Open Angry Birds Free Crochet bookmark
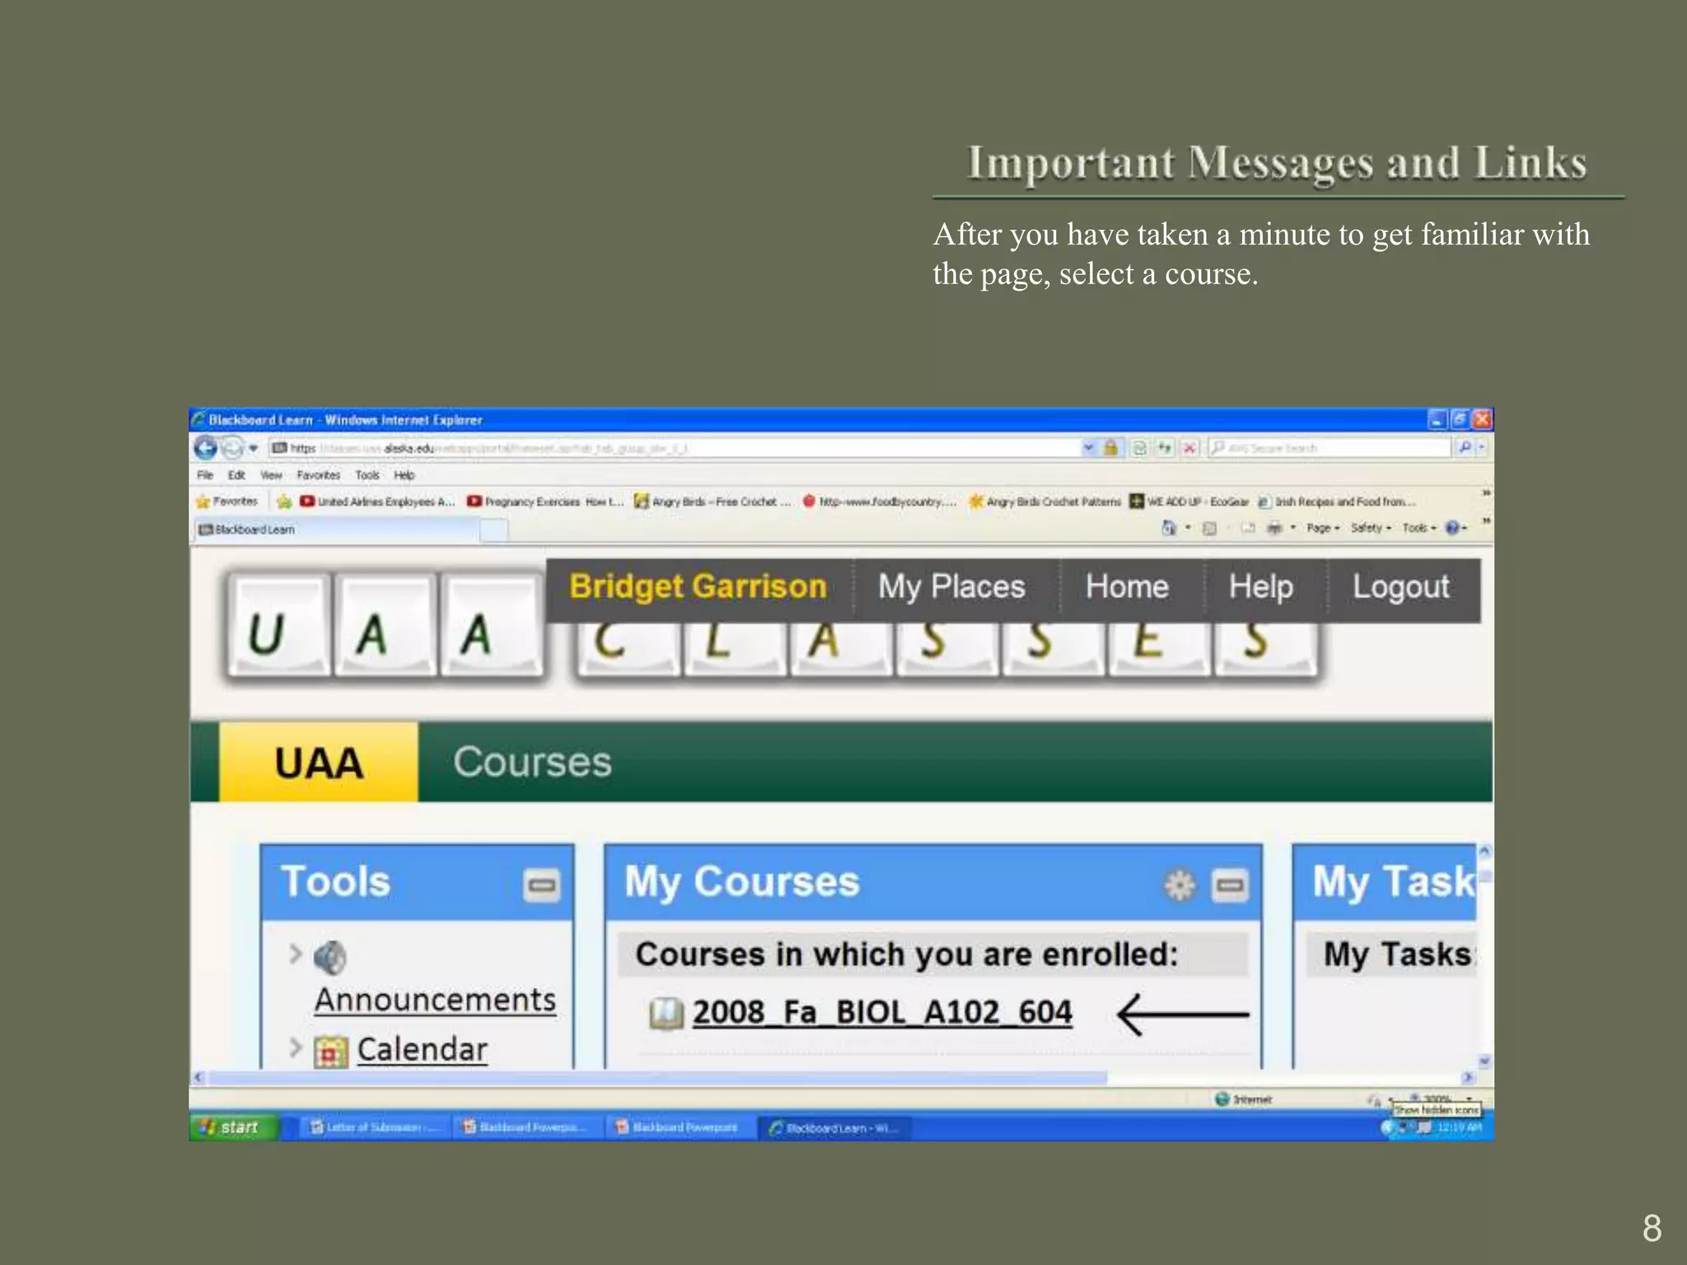This screenshot has width=1687, height=1265. point(713,502)
